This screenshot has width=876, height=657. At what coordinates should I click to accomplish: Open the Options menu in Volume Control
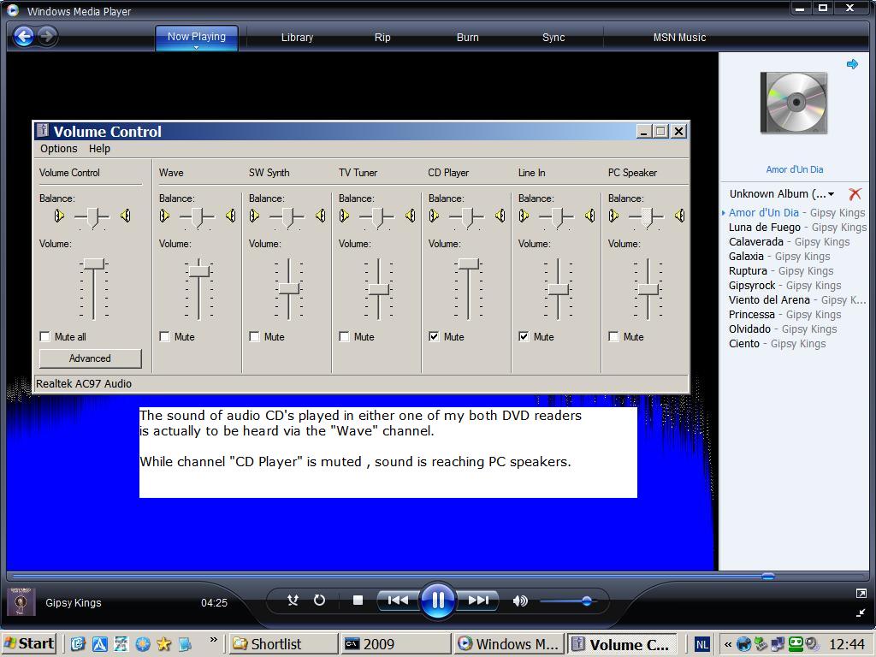(59, 149)
